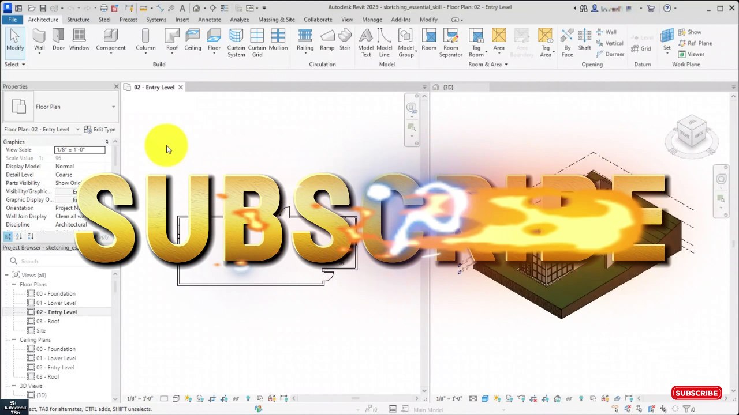Open the Select panel dropdown
Image resolution: width=739 pixels, height=415 pixels.
15,64
